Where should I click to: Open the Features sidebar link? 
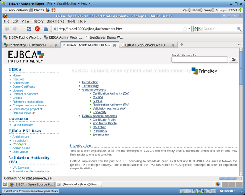(18, 79)
